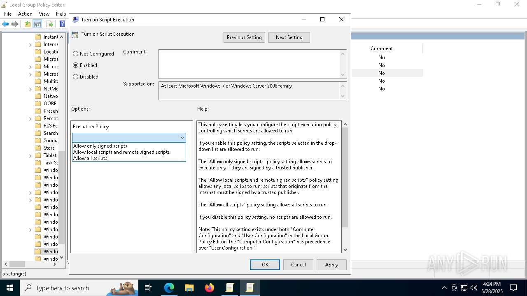
Task: Open the Windows Start menu
Action: [9, 288]
